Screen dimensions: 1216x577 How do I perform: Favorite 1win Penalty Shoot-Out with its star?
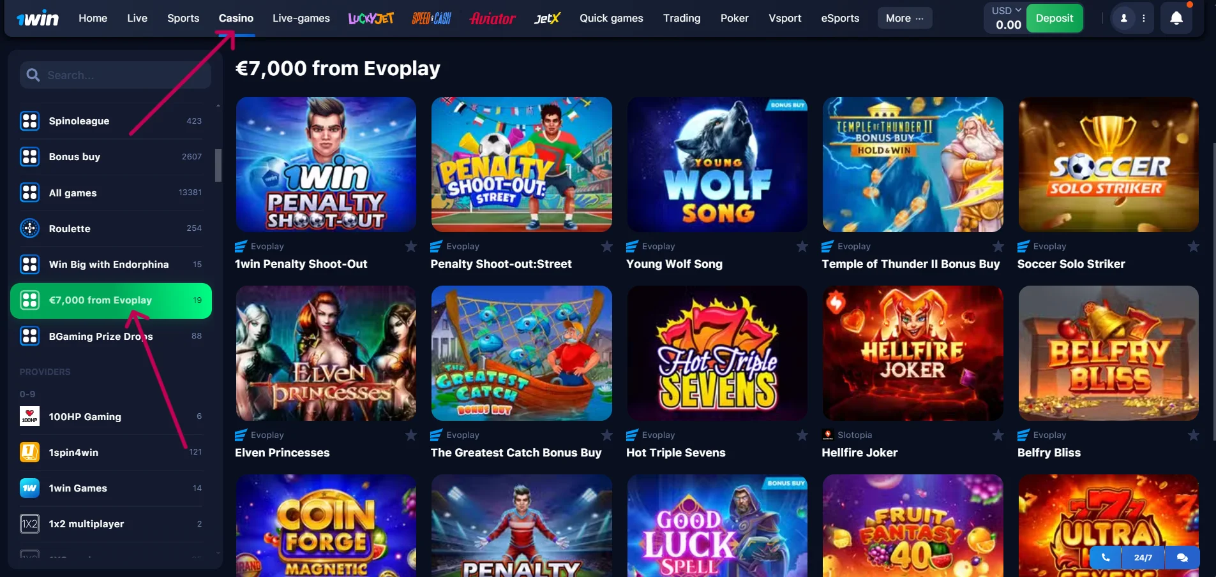pos(411,246)
